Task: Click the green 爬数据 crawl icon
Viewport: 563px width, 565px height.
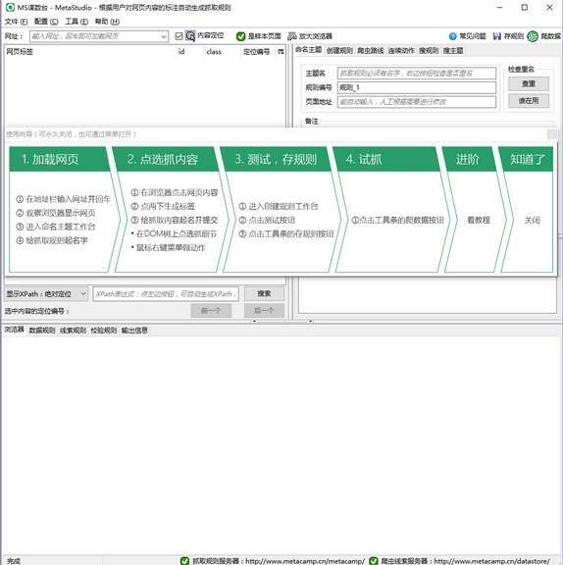Action: coord(533,36)
